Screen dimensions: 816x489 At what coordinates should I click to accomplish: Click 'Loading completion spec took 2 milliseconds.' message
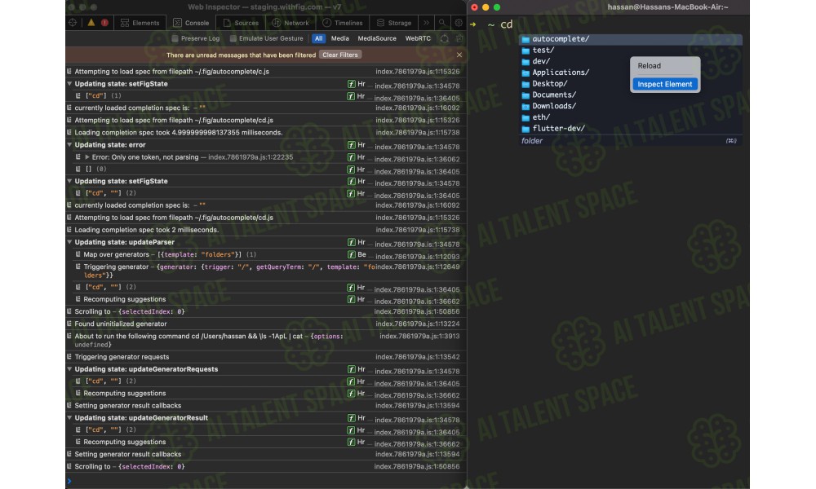click(x=147, y=230)
